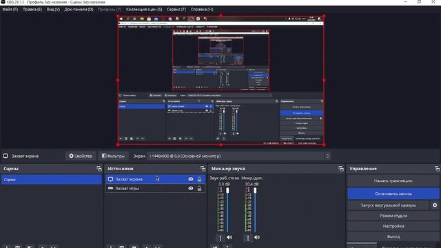Viewport: 441px width, 248px height.
Task: Start the virtual camera via Запуск виртуальной камеры
Action: tap(388, 205)
